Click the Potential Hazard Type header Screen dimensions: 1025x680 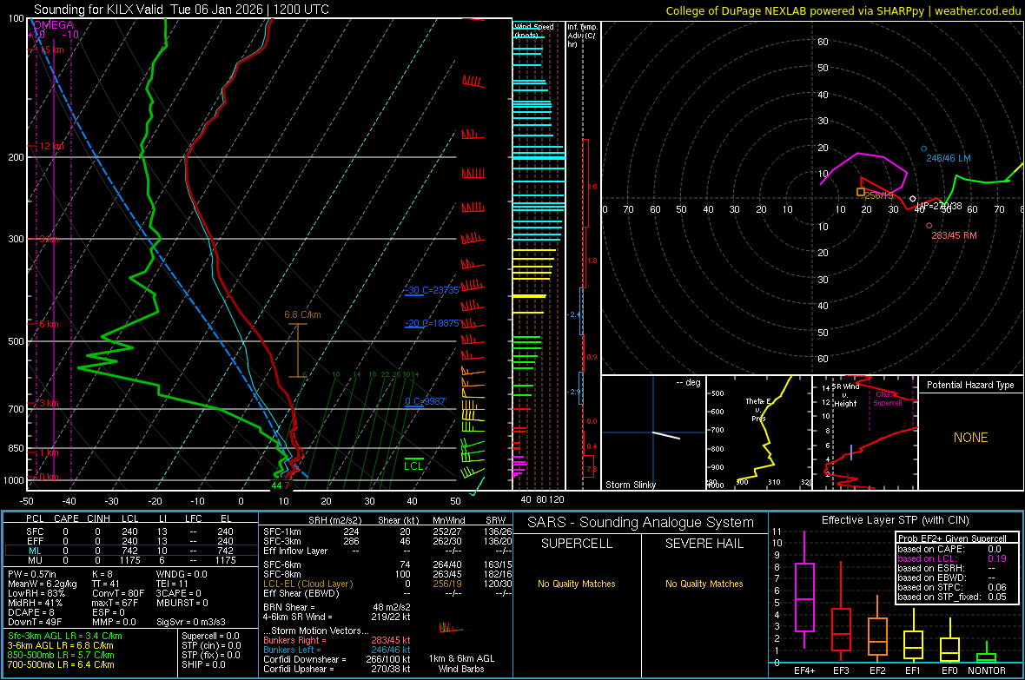[970, 385]
